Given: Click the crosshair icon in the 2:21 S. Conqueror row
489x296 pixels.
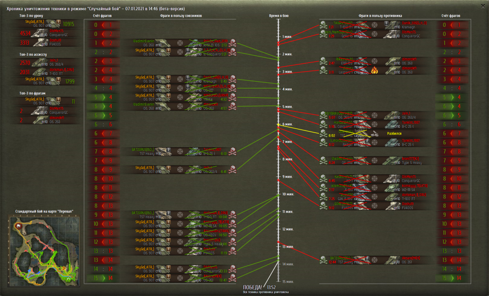Looking at the screenshot, I should (180, 52).
